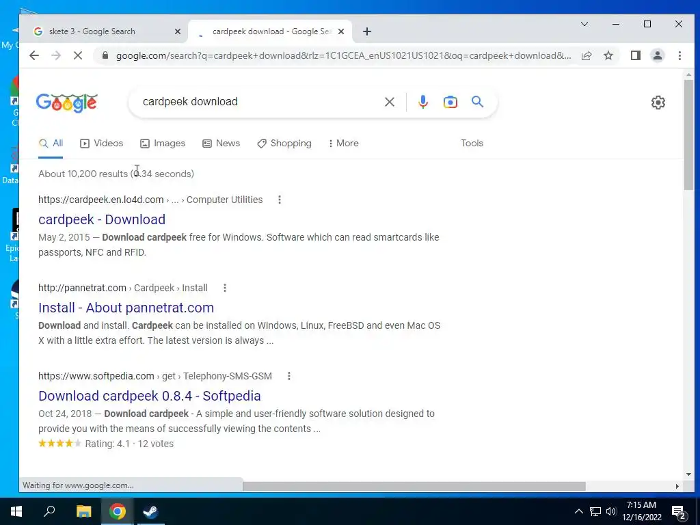
Task: Start voice search with microphone icon
Action: click(422, 102)
